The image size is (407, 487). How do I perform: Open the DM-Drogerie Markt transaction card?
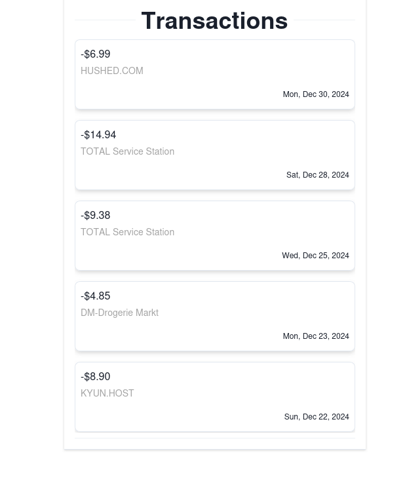tap(215, 316)
